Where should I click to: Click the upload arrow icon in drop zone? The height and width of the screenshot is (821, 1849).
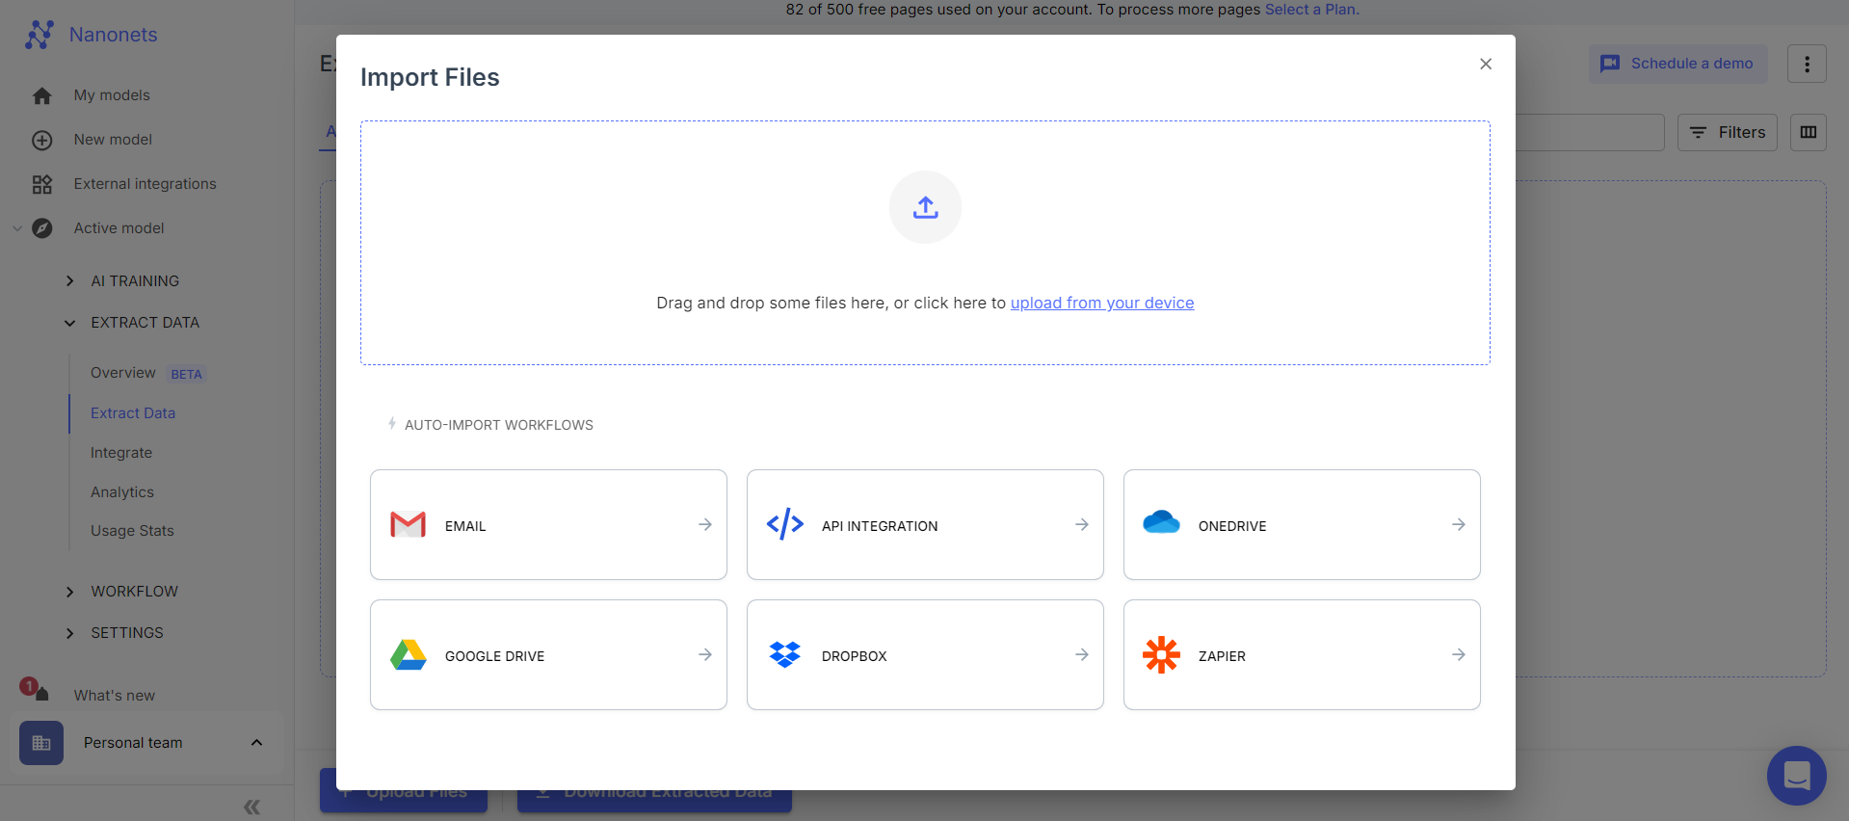tap(925, 207)
